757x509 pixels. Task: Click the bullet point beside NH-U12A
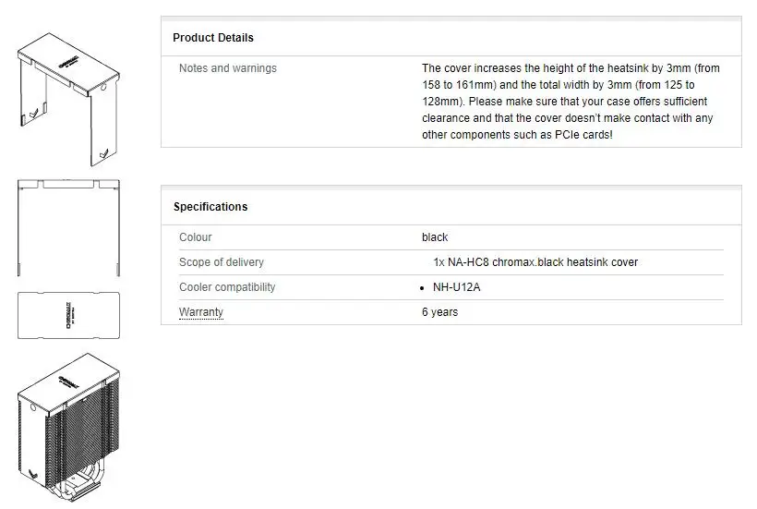[x=423, y=287]
